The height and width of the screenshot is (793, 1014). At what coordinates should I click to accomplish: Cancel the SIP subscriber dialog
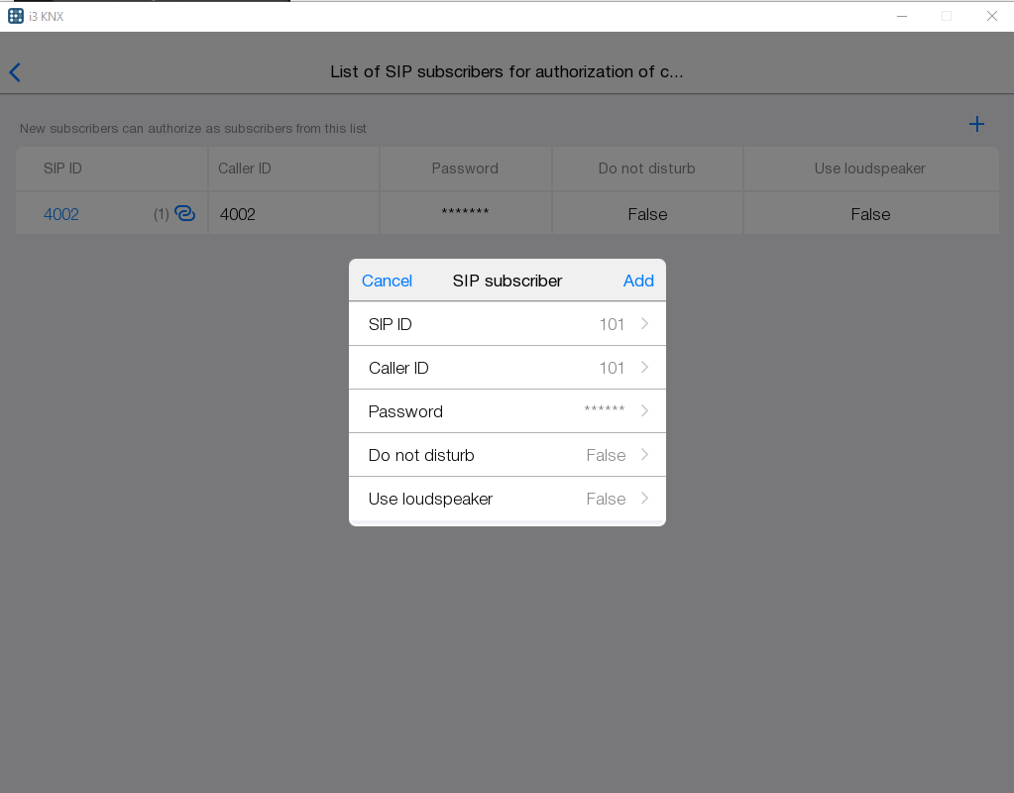pyautogui.click(x=387, y=281)
